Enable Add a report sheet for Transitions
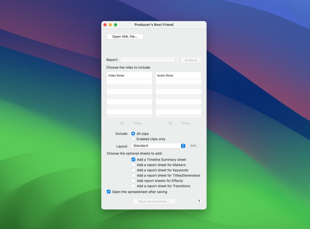This screenshot has height=229, width=310. pos(133,186)
